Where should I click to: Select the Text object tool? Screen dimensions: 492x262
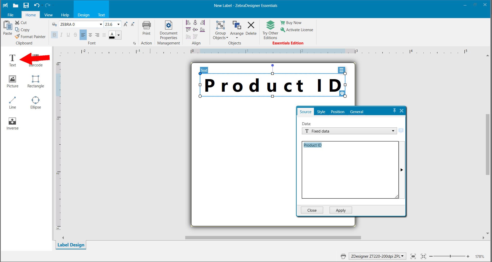pyautogui.click(x=12, y=61)
